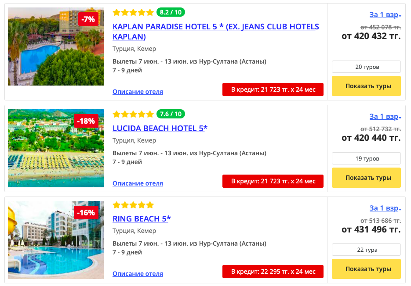Open the Lucida Beach Hotel 5* link
411x286 pixels.
point(160,129)
